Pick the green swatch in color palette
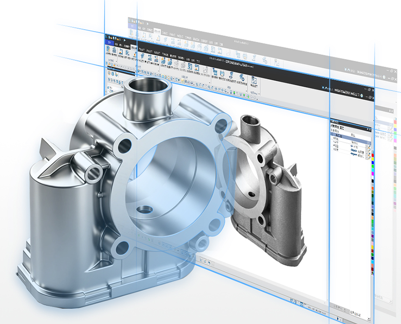This screenshot has width=401, height=324. (373, 166)
